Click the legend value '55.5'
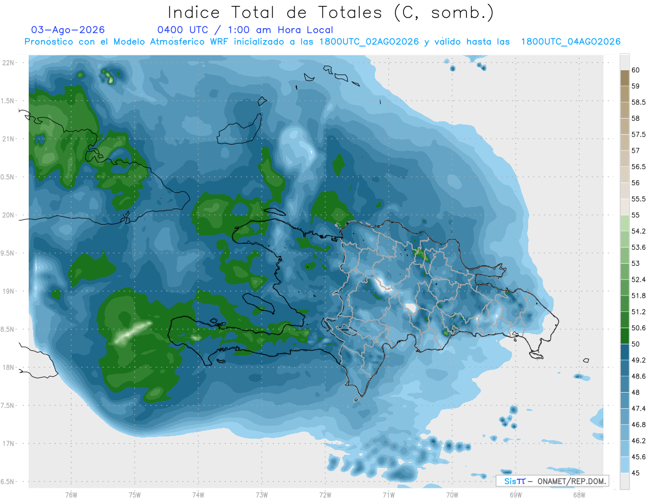The image size is (650, 502). pos(639,199)
